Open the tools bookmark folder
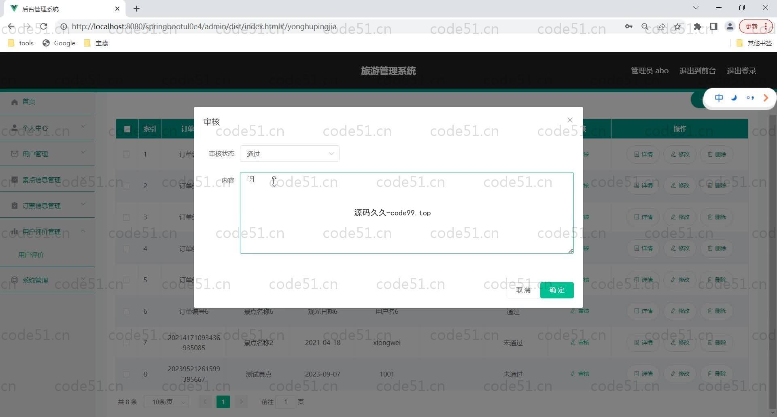This screenshot has width=777, height=417. [21, 43]
